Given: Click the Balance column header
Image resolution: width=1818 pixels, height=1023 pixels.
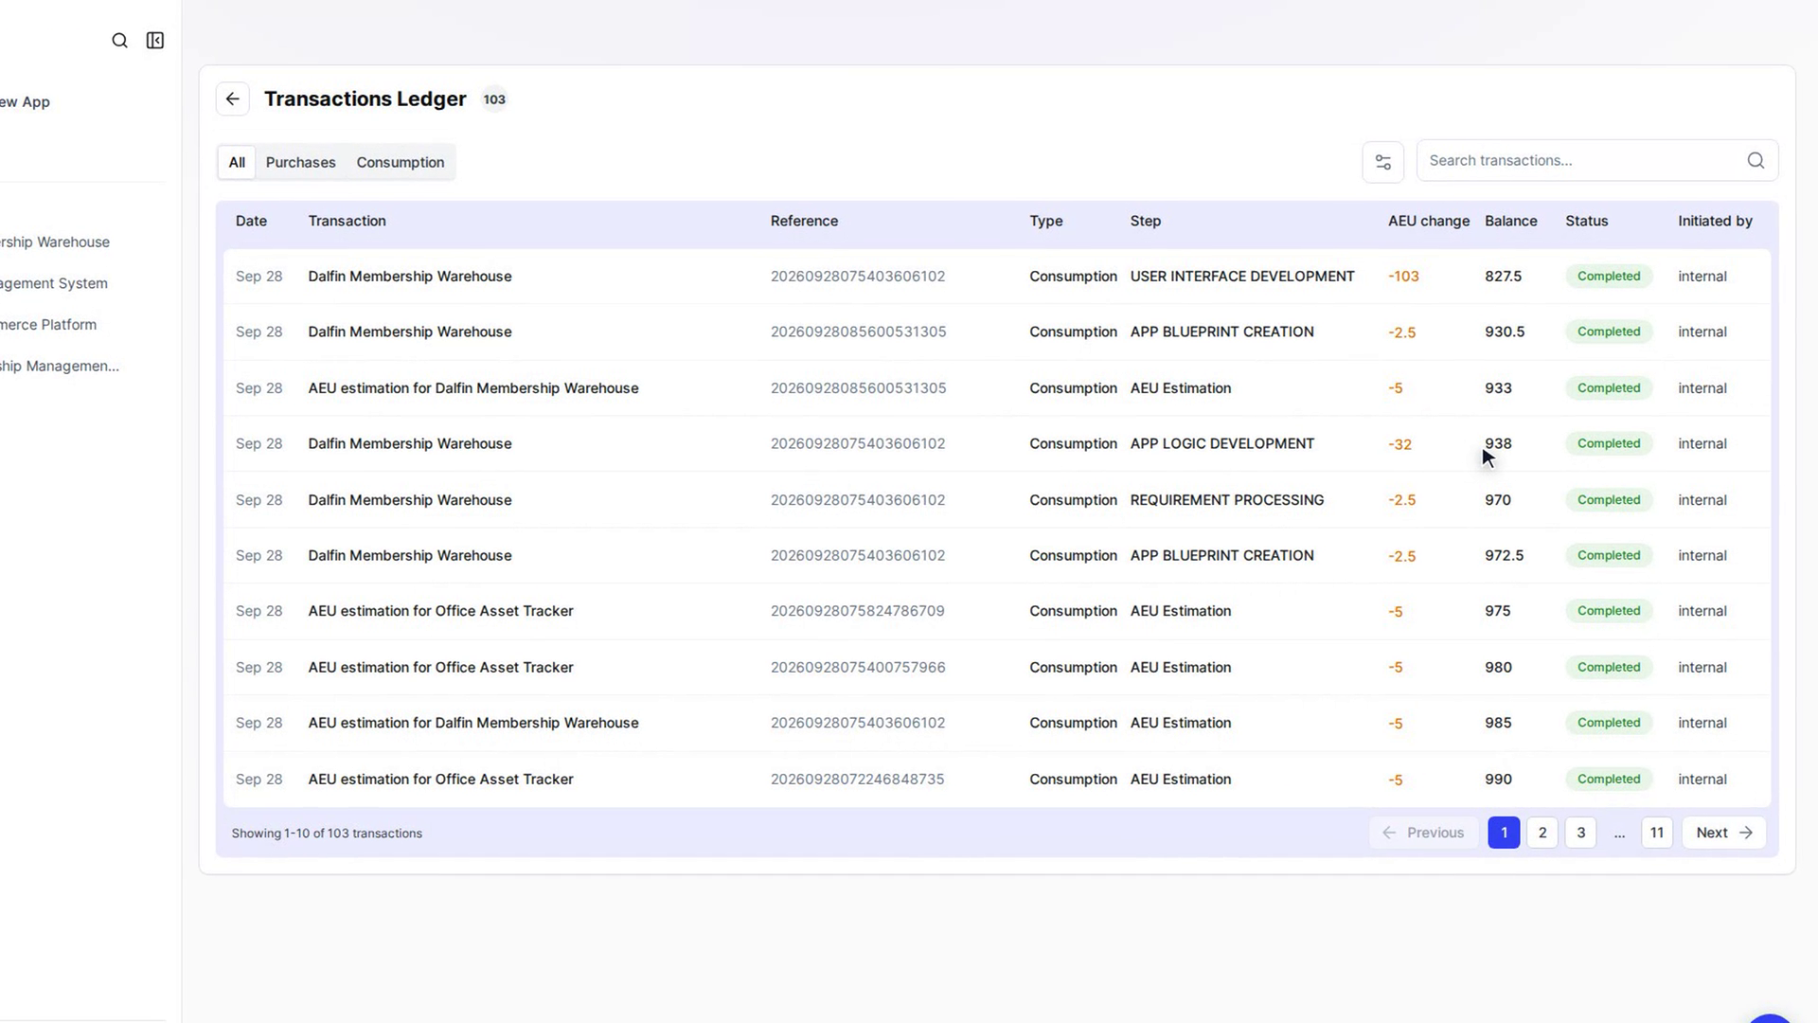Looking at the screenshot, I should pos(1510,221).
